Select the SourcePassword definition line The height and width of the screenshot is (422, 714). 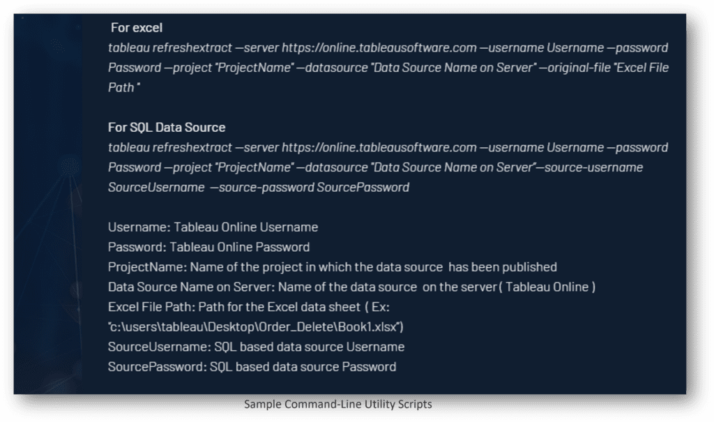tap(252, 366)
